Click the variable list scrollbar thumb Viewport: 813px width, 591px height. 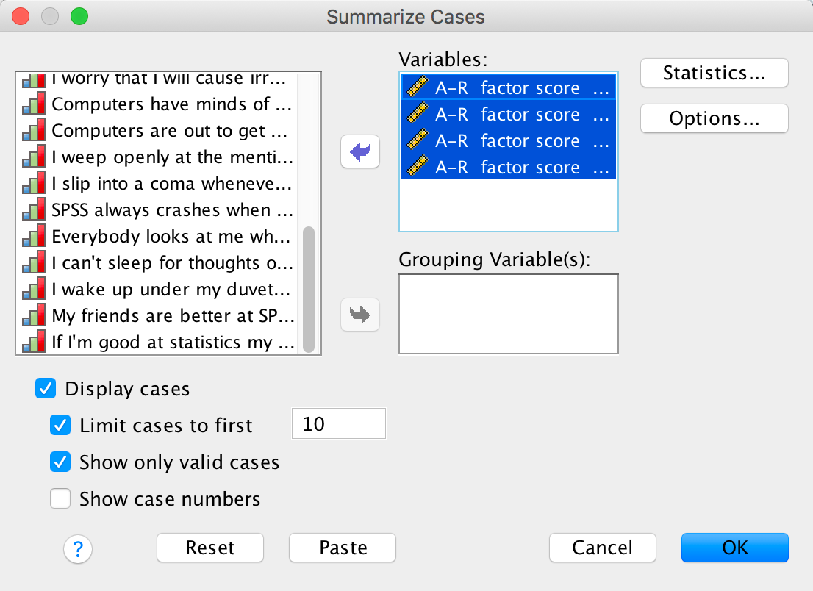click(x=309, y=289)
